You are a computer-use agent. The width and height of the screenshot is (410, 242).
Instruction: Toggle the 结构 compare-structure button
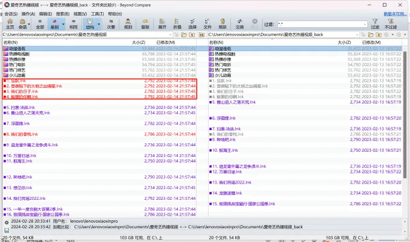pos(90,23)
